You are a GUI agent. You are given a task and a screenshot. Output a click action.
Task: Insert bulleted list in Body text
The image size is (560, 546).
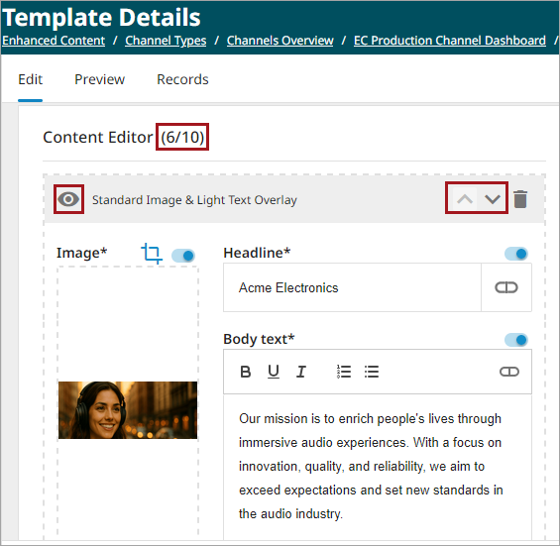(x=372, y=372)
